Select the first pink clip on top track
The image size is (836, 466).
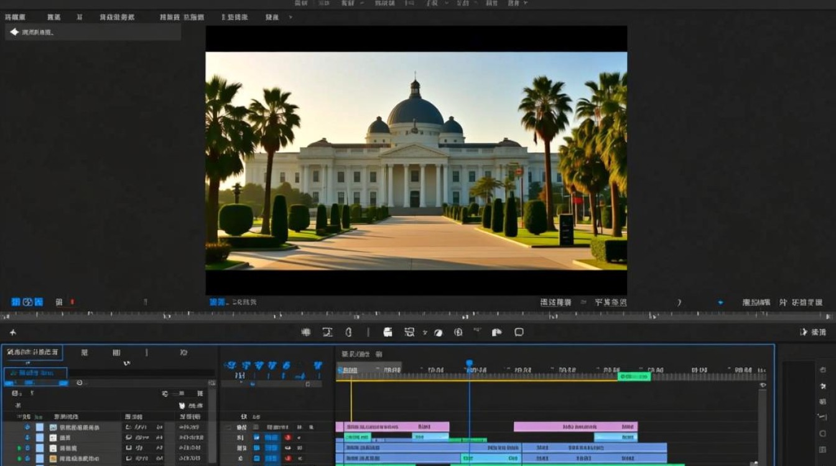tap(392, 427)
